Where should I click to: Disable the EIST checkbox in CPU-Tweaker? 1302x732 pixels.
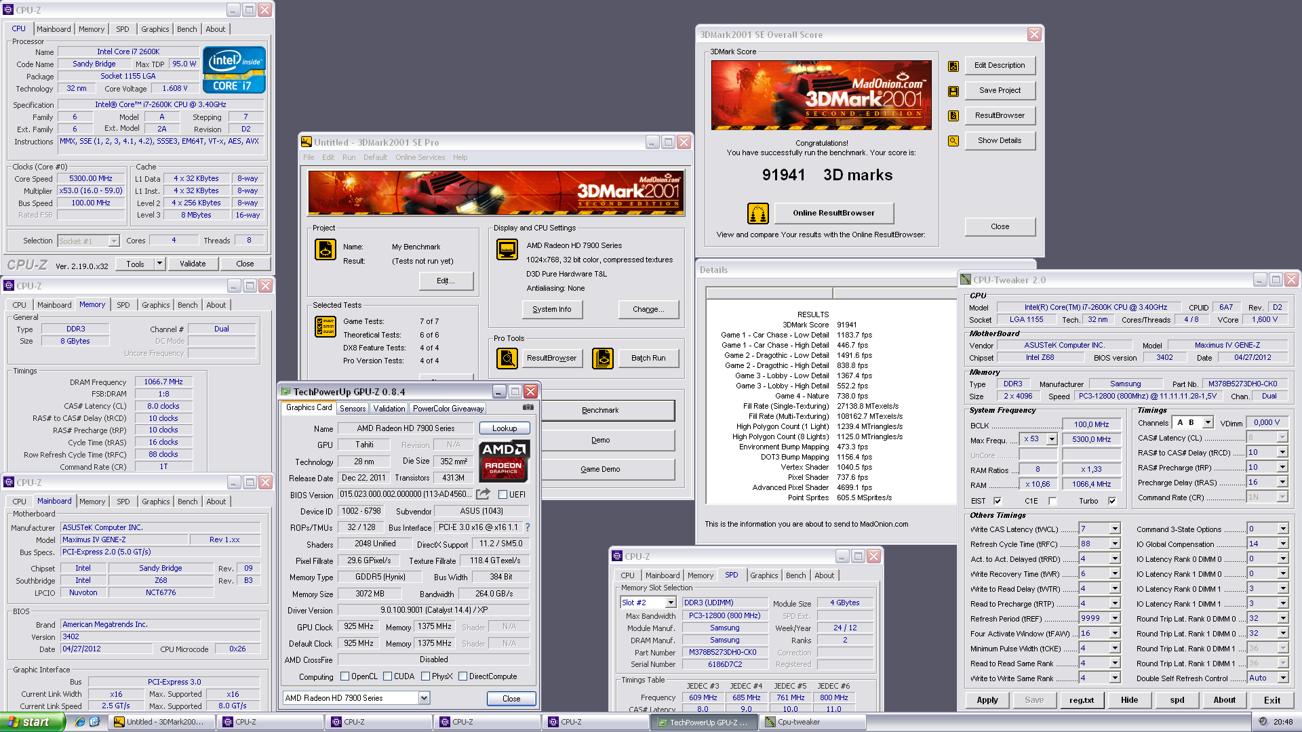pyautogui.click(x=998, y=501)
